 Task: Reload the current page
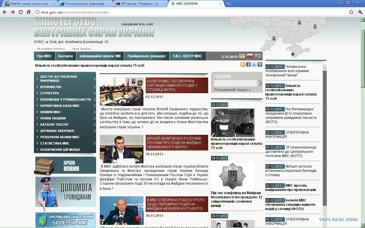[x=21, y=12]
